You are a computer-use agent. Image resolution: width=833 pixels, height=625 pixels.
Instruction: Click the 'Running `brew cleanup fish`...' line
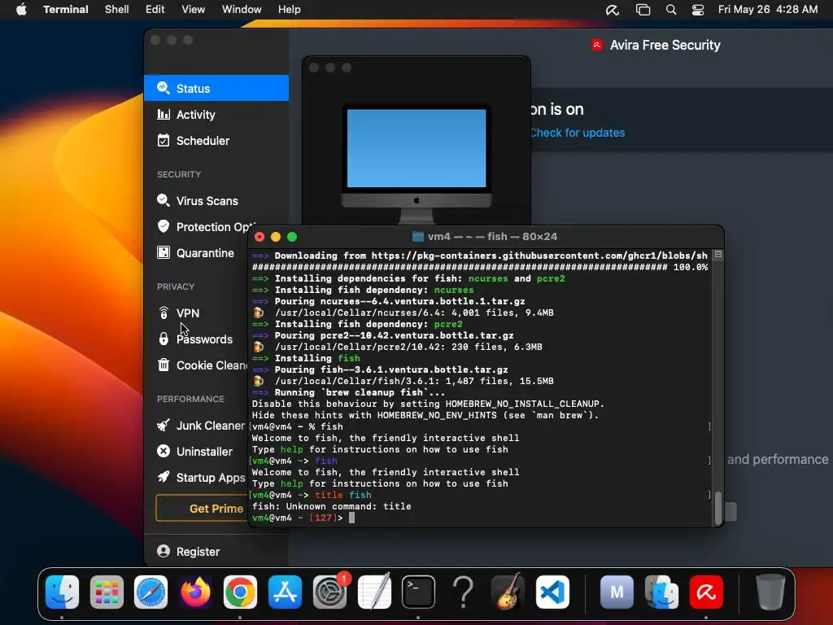coord(348,392)
